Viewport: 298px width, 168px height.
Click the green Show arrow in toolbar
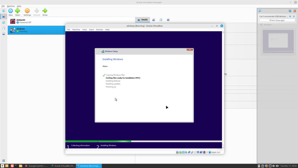click(x=45, y=12)
